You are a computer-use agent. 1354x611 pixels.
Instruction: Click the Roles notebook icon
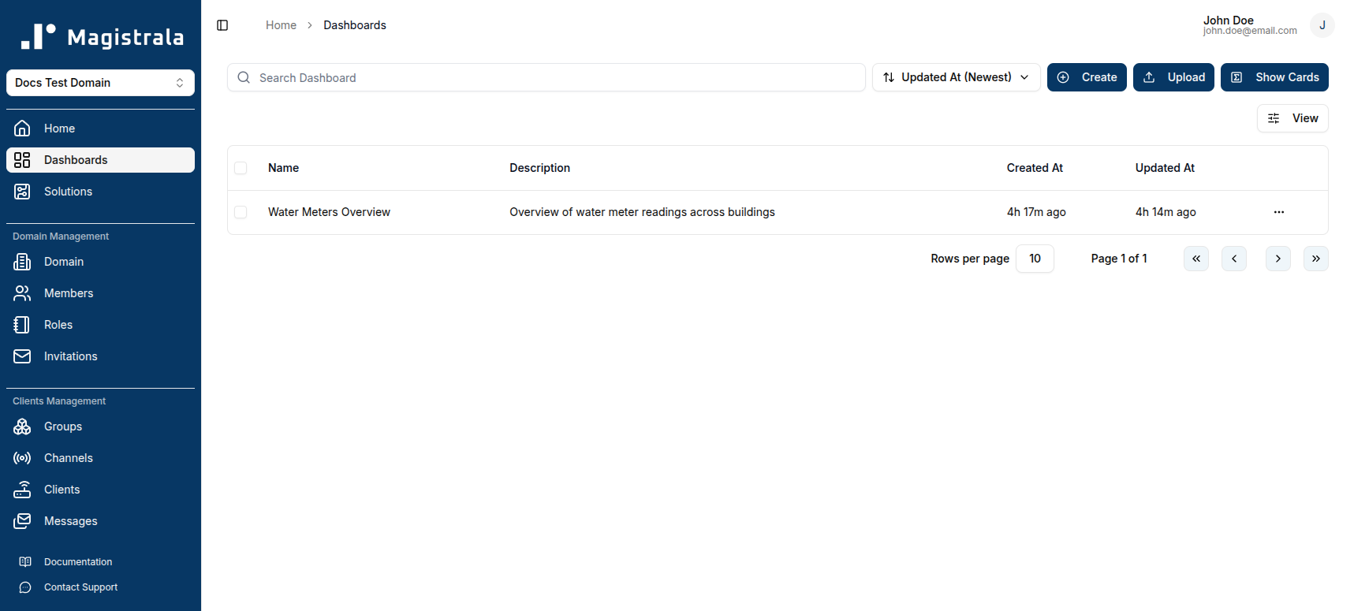(x=22, y=325)
